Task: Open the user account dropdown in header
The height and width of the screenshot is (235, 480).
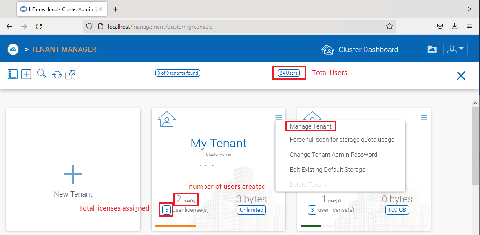Action: (456, 49)
